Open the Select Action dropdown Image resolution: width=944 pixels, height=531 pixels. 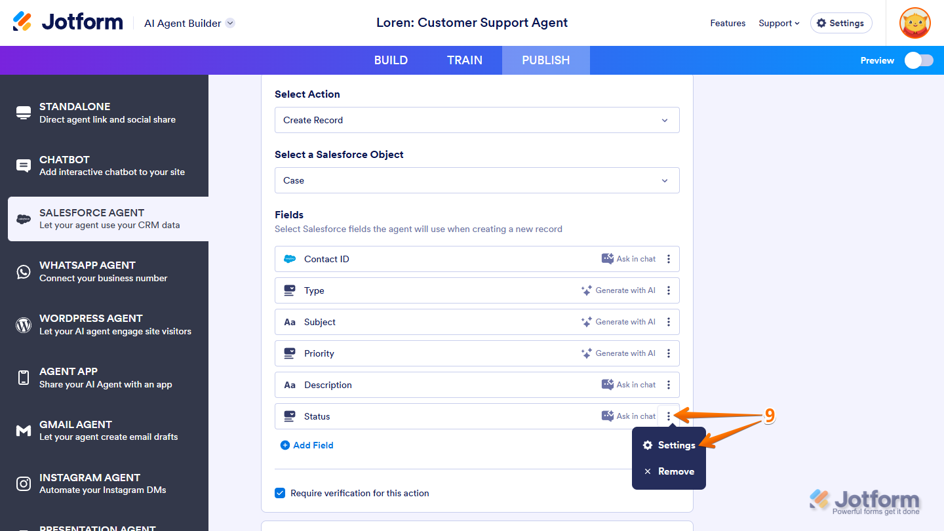coord(477,120)
